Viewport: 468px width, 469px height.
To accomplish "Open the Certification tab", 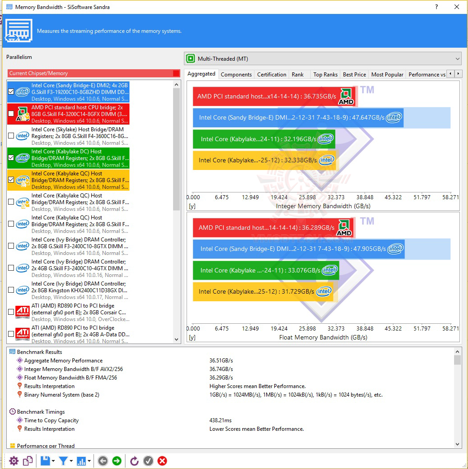I will coord(272,75).
